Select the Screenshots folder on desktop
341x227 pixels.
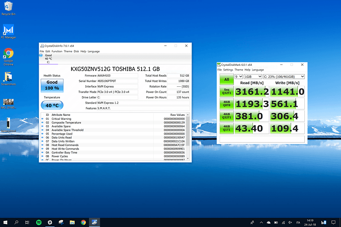(8, 78)
